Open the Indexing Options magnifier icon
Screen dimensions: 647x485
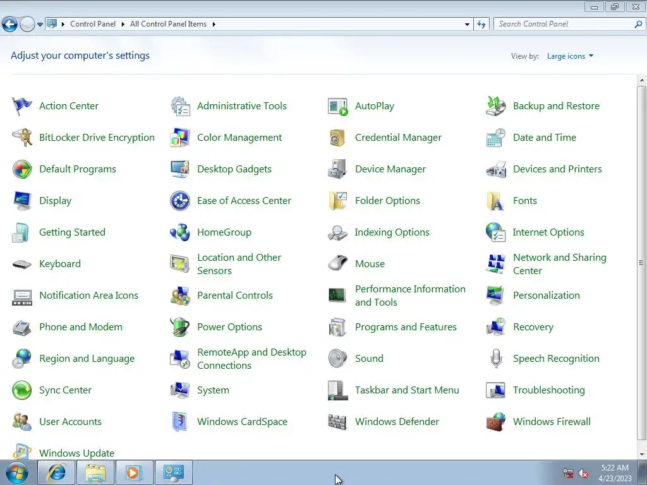click(x=338, y=232)
